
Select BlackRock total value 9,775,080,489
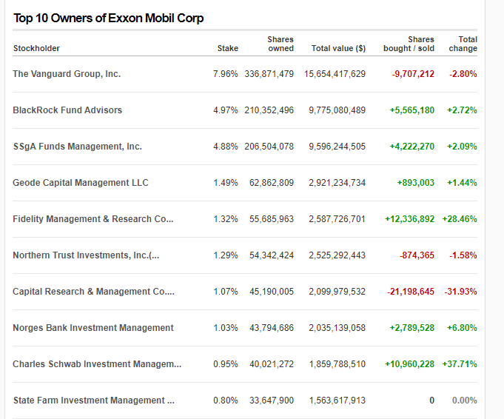tap(337, 110)
